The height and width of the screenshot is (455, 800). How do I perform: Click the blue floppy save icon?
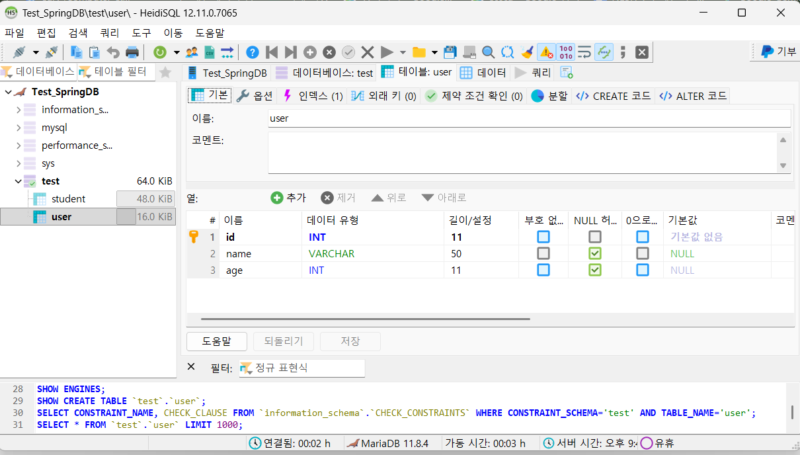450,52
